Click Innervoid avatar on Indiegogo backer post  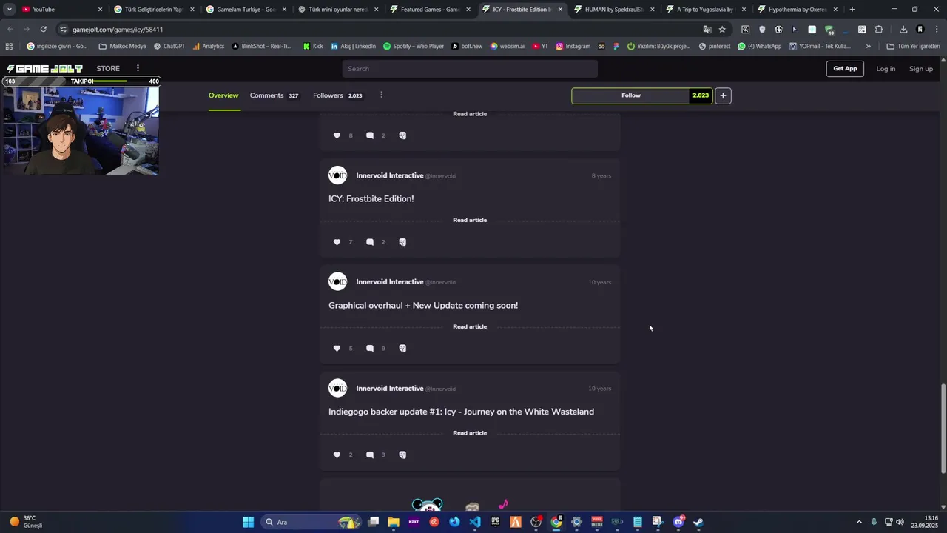point(337,389)
